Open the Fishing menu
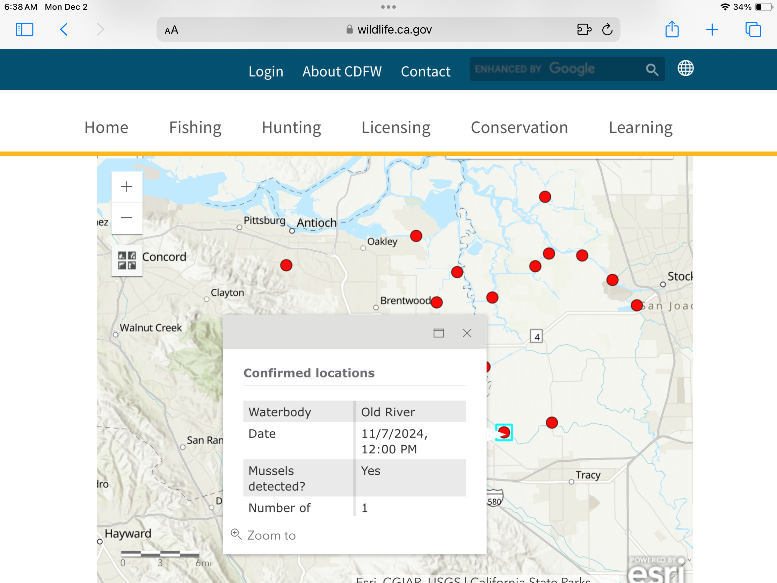 195,128
